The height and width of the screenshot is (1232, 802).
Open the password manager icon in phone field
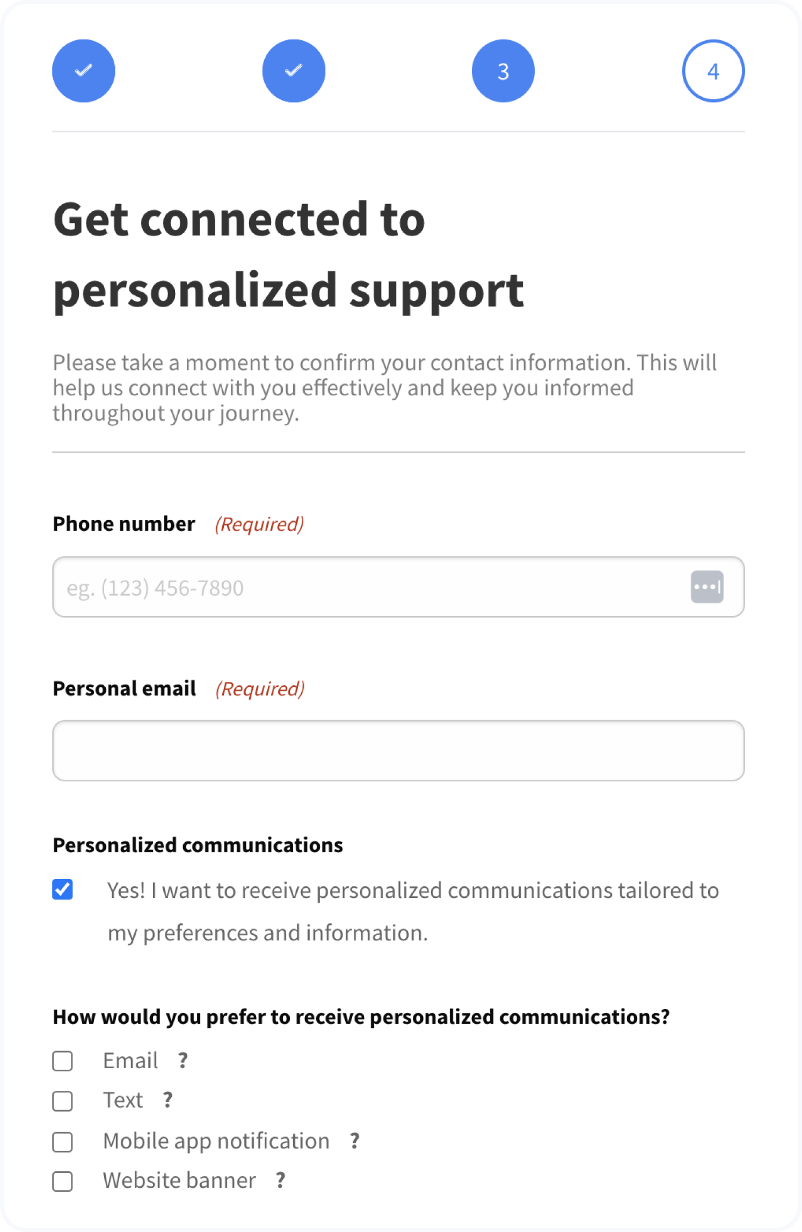pyautogui.click(x=706, y=587)
